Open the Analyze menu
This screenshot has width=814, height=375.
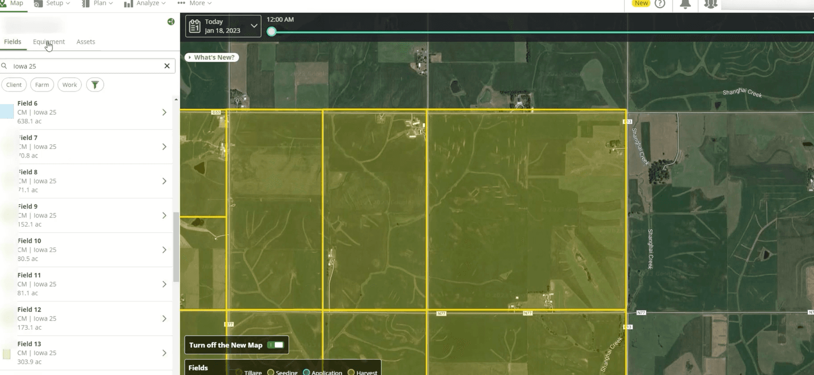tap(145, 4)
